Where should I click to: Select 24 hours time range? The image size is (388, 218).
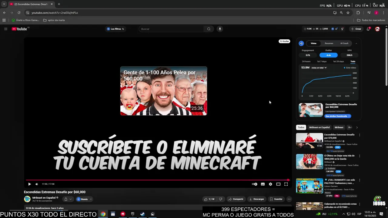[x=306, y=61]
